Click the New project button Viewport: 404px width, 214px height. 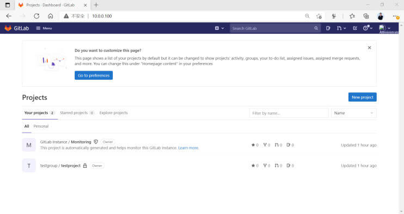(x=362, y=97)
